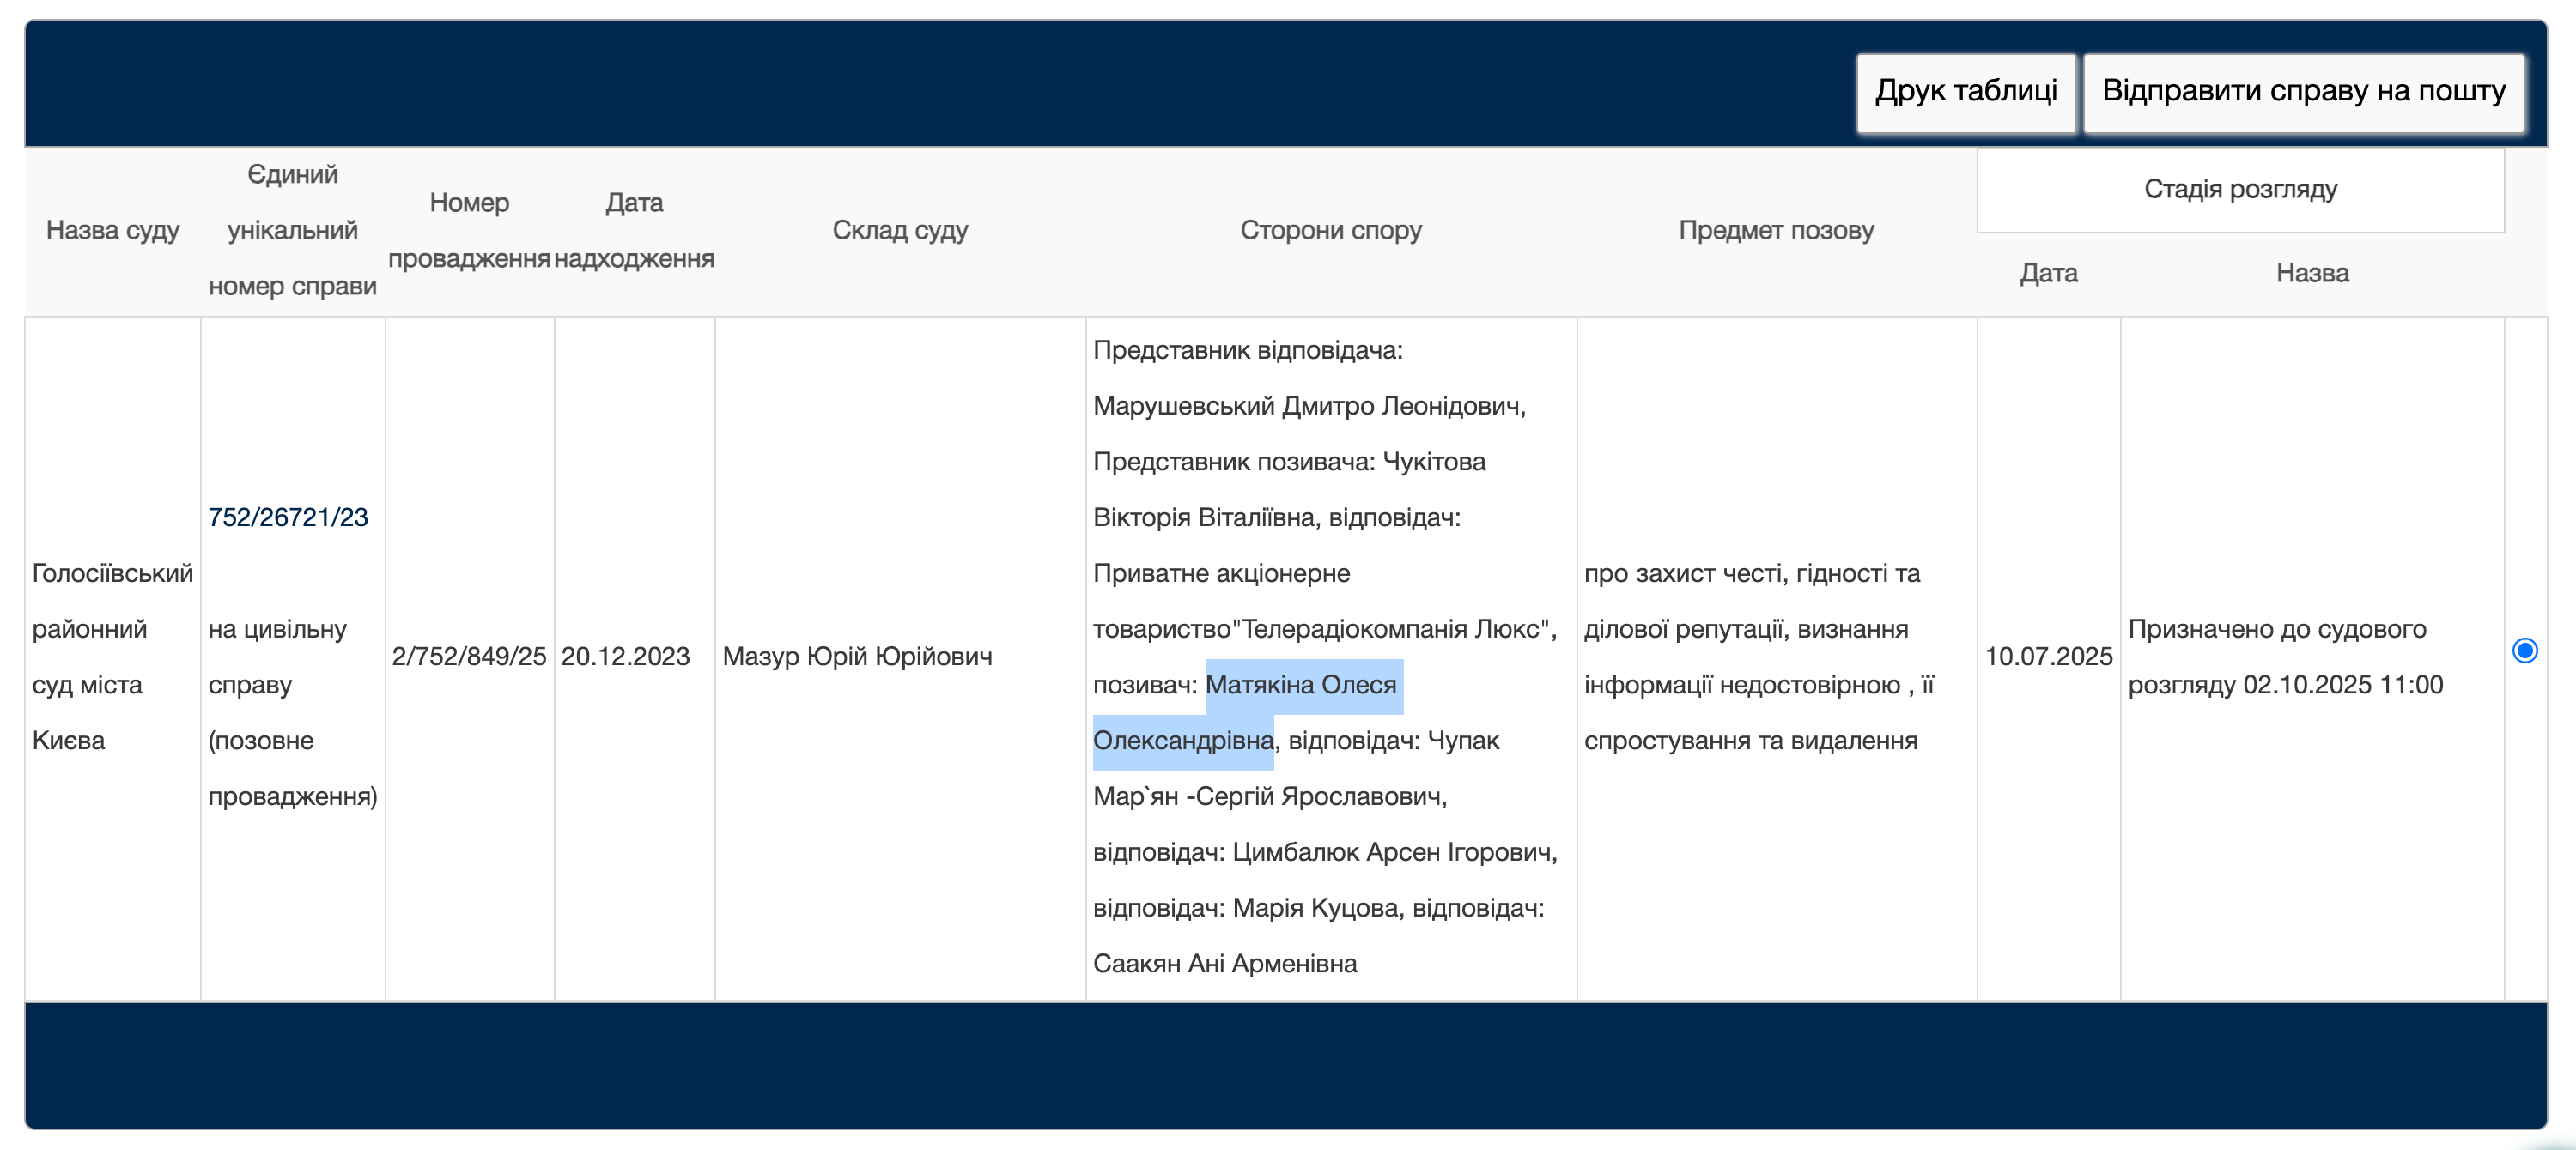Click the 'Друк таблиці' button
The image size is (2576, 1150).
pyautogui.click(x=1965, y=92)
